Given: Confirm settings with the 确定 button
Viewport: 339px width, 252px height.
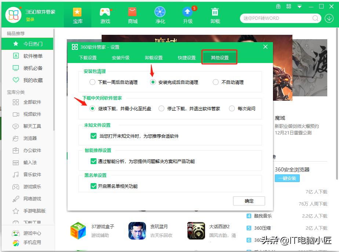Looking at the screenshot, I should coord(249,201).
